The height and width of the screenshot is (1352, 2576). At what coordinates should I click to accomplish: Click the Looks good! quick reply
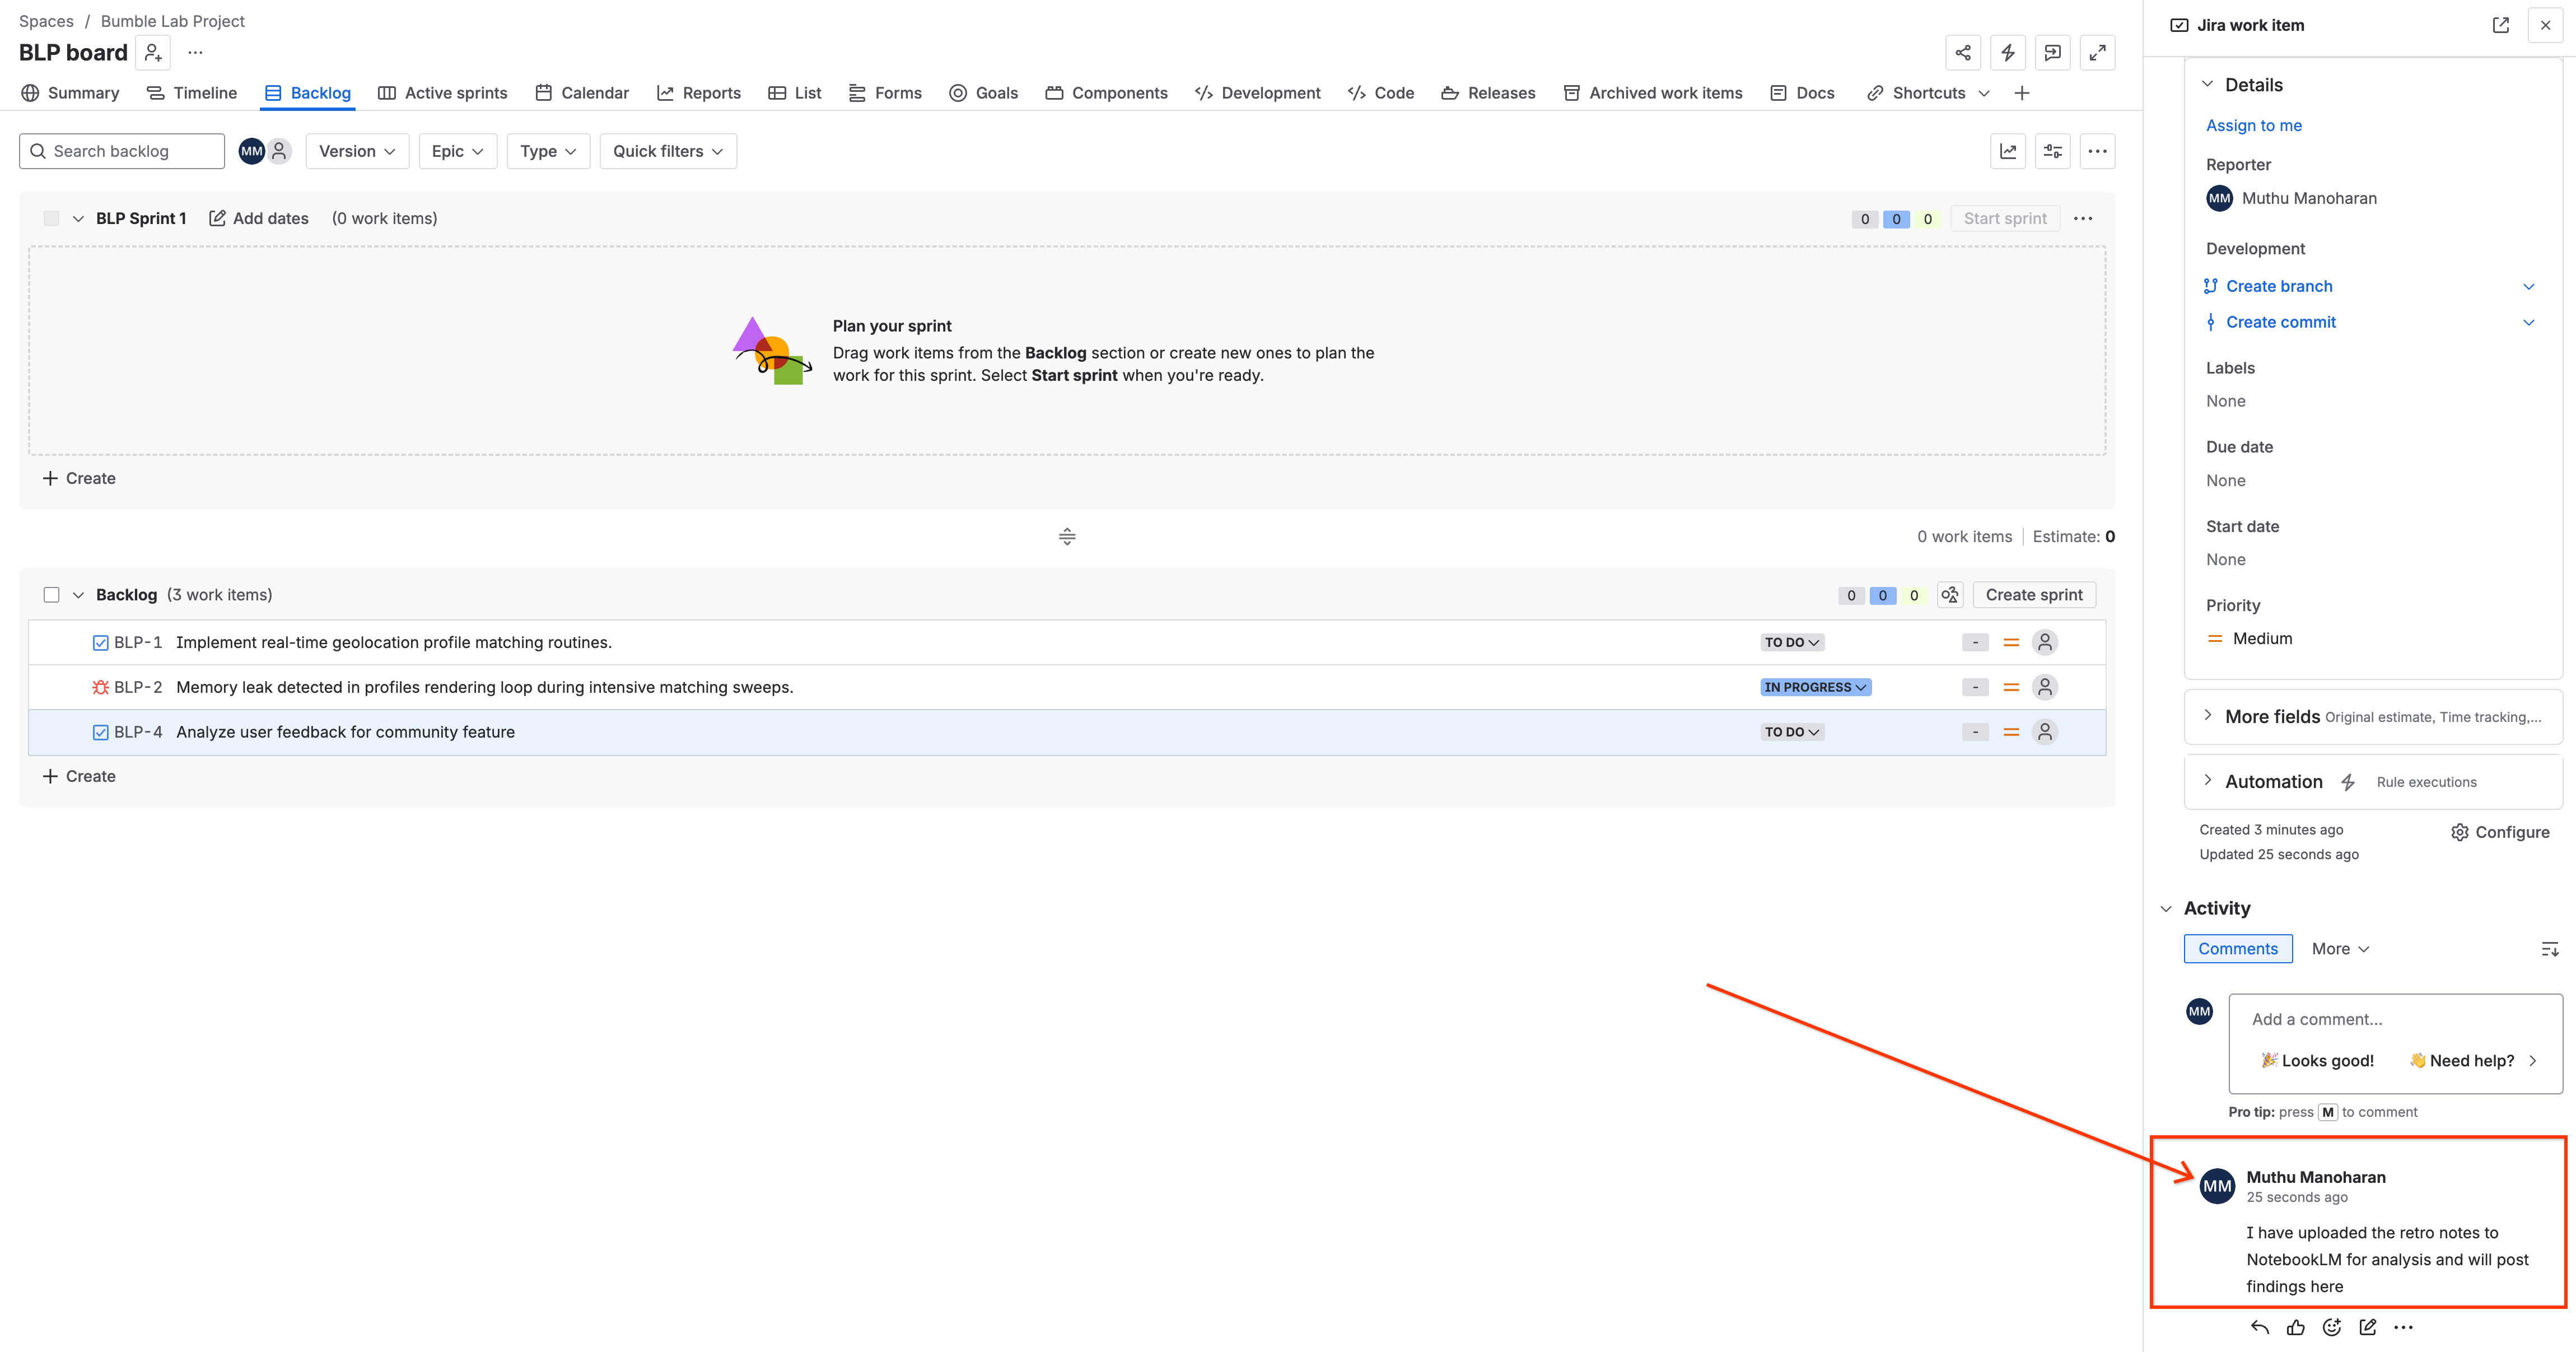(x=2317, y=1061)
